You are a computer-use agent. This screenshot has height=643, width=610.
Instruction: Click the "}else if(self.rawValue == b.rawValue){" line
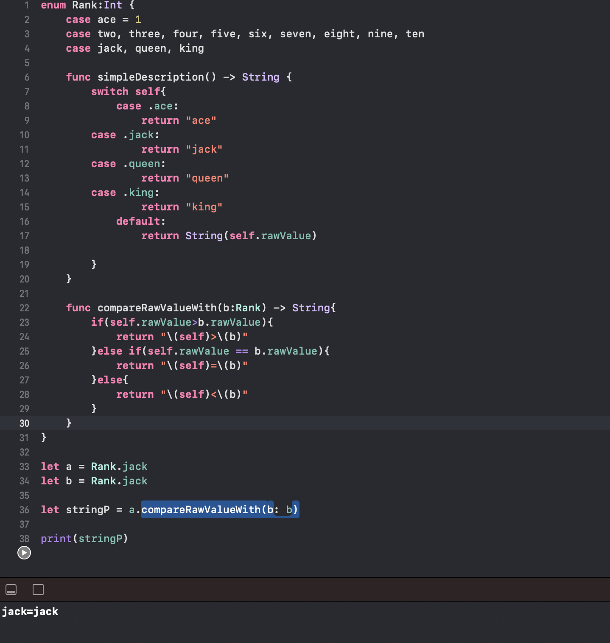pyautogui.click(x=211, y=351)
